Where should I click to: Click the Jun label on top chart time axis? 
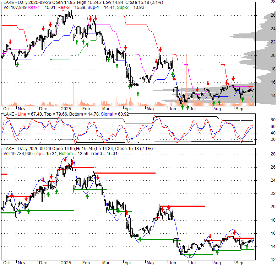pos(173,109)
